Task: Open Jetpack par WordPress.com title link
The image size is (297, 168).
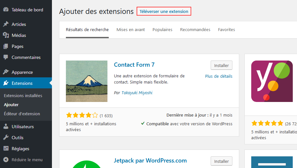Action: point(150,161)
